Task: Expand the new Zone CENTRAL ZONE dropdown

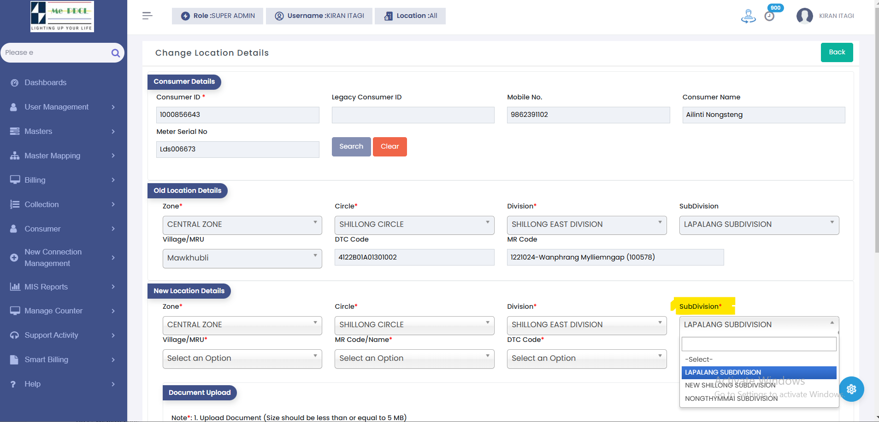Action: point(242,325)
